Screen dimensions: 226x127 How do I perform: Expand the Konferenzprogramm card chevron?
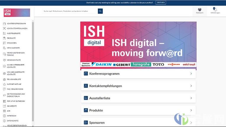(191, 74)
